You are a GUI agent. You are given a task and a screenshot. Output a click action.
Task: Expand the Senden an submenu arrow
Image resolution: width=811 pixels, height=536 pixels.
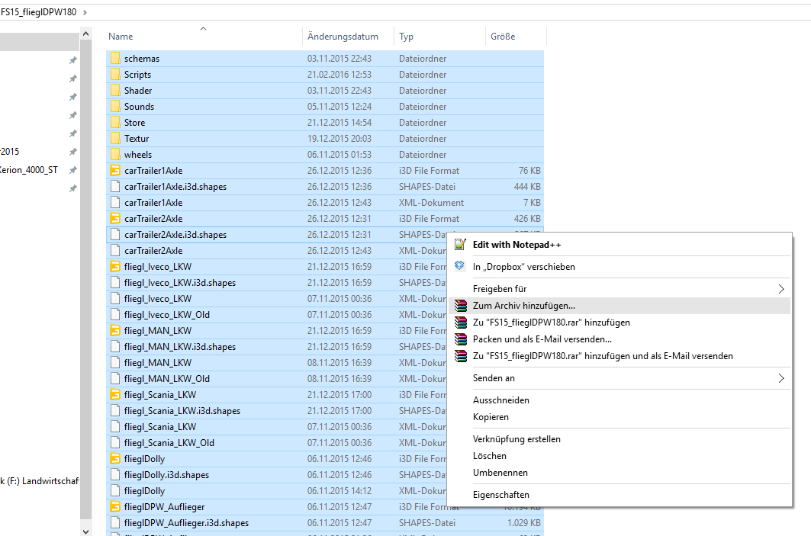[780, 378]
